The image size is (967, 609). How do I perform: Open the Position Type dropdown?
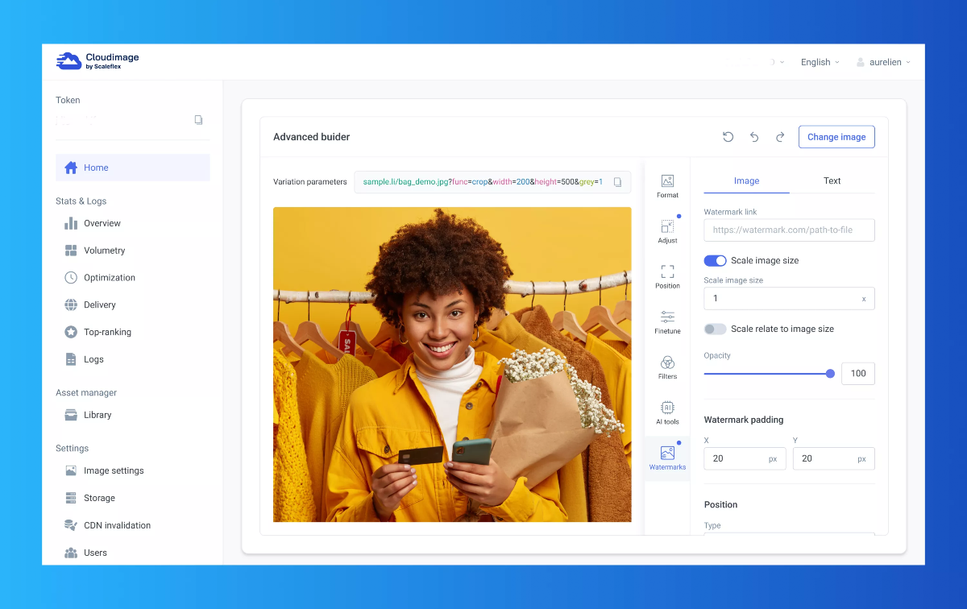(789, 533)
